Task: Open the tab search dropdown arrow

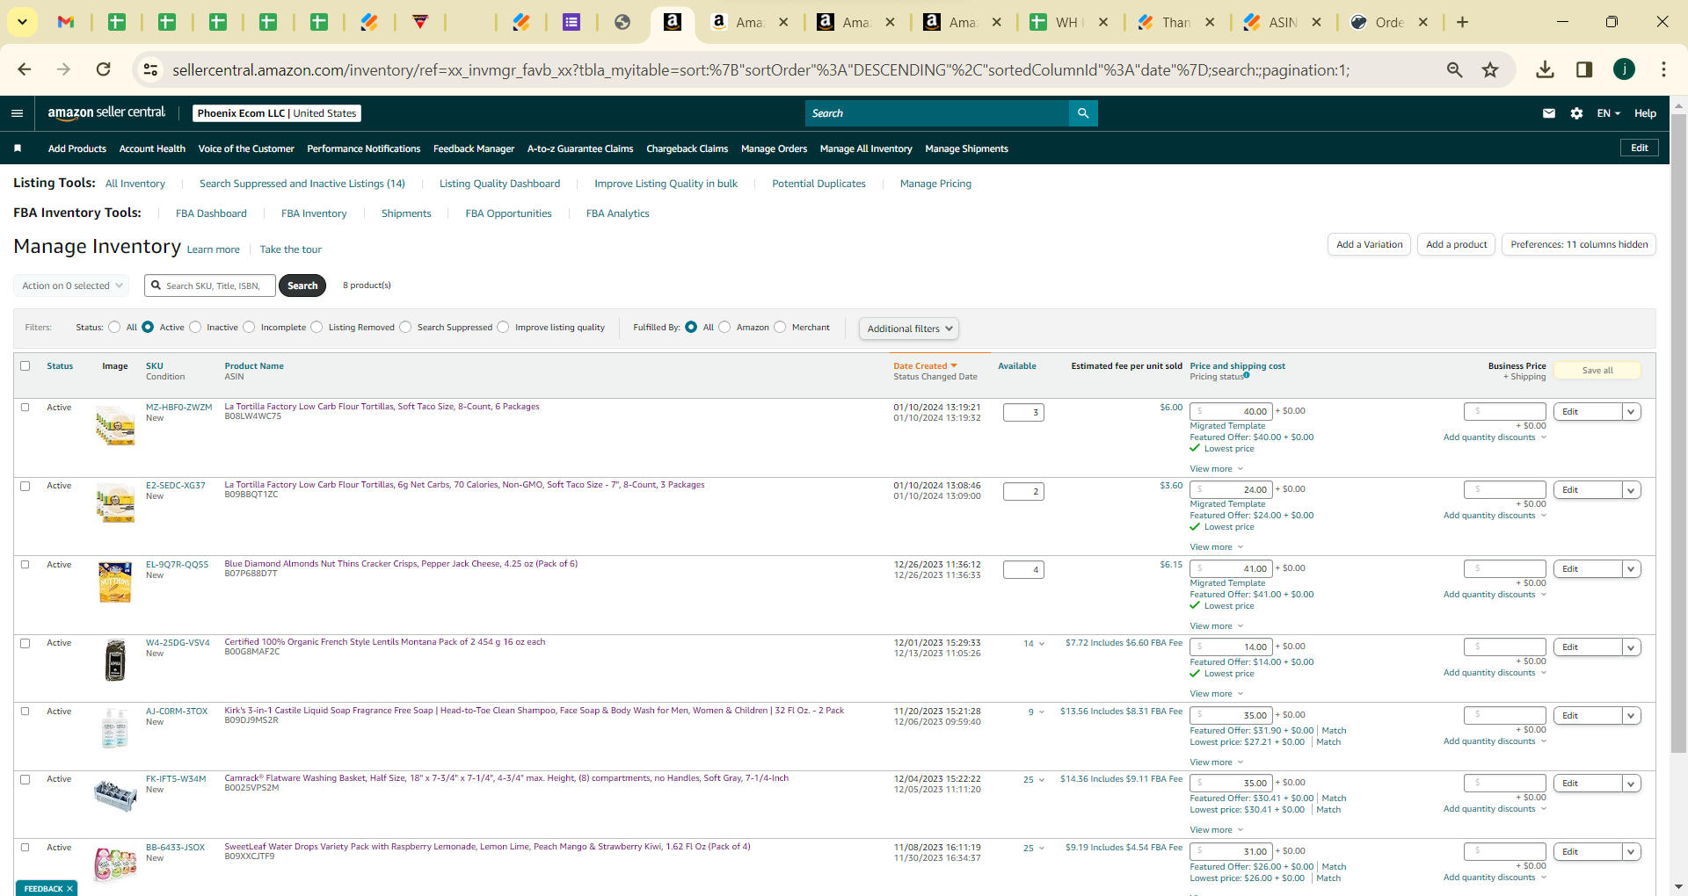Action: (x=22, y=22)
